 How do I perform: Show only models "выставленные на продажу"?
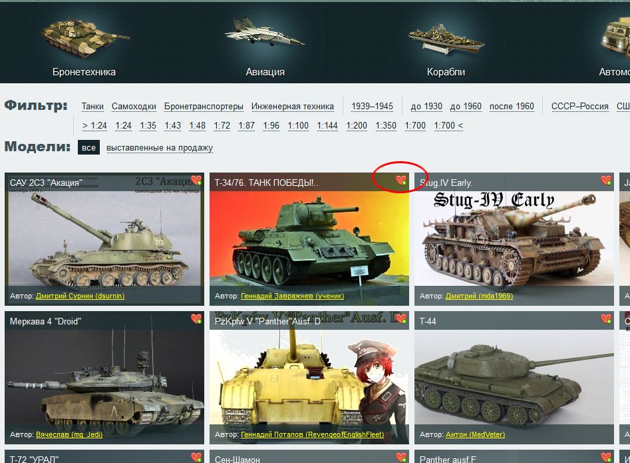(x=160, y=148)
